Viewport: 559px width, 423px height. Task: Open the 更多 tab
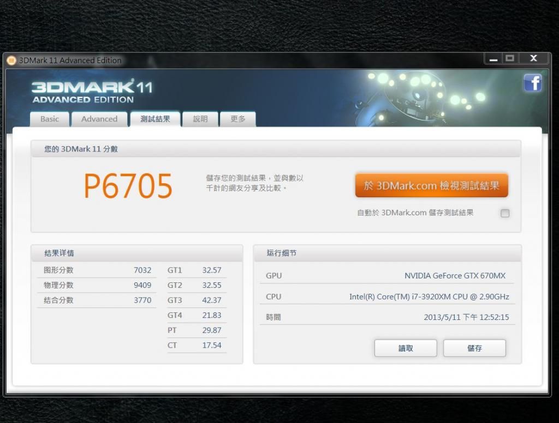[x=238, y=119]
